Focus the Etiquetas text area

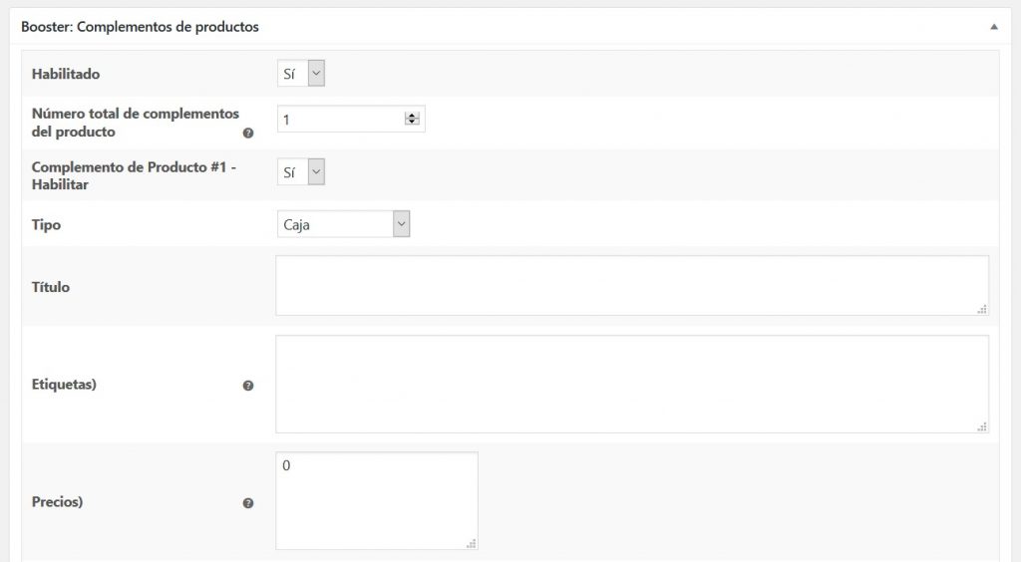pos(631,384)
